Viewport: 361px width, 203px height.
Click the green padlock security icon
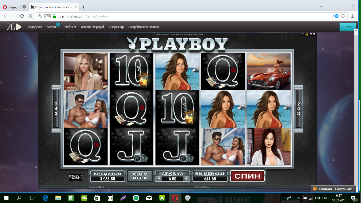click(x=55, y=16)
